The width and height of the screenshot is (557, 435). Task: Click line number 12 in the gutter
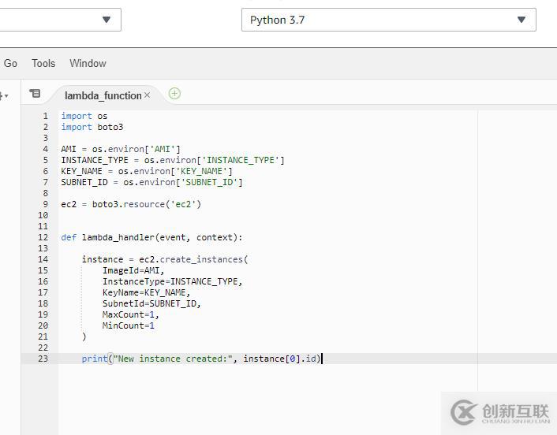pyautogui.click(x=43, y=237)
